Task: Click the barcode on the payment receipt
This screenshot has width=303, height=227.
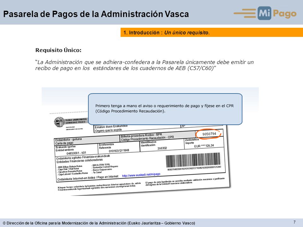Action: tap(193, 160)
